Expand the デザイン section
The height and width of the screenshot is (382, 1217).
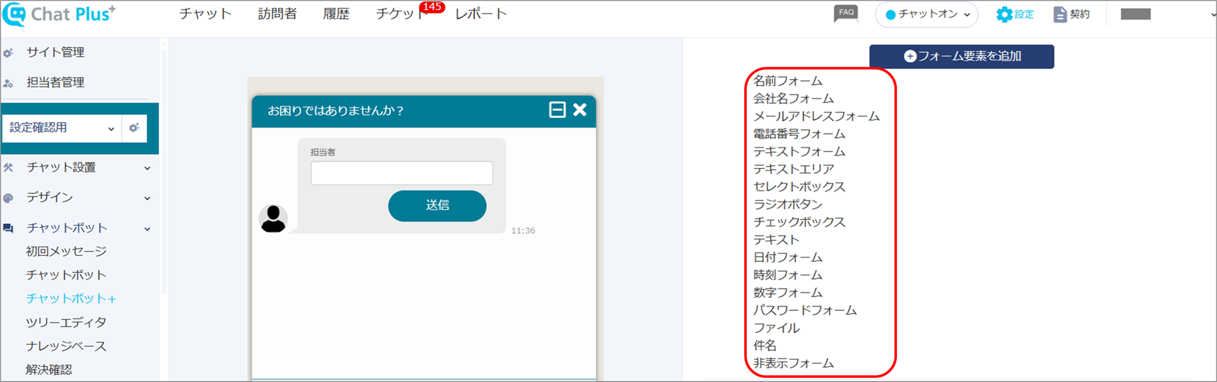click(148, 198)
